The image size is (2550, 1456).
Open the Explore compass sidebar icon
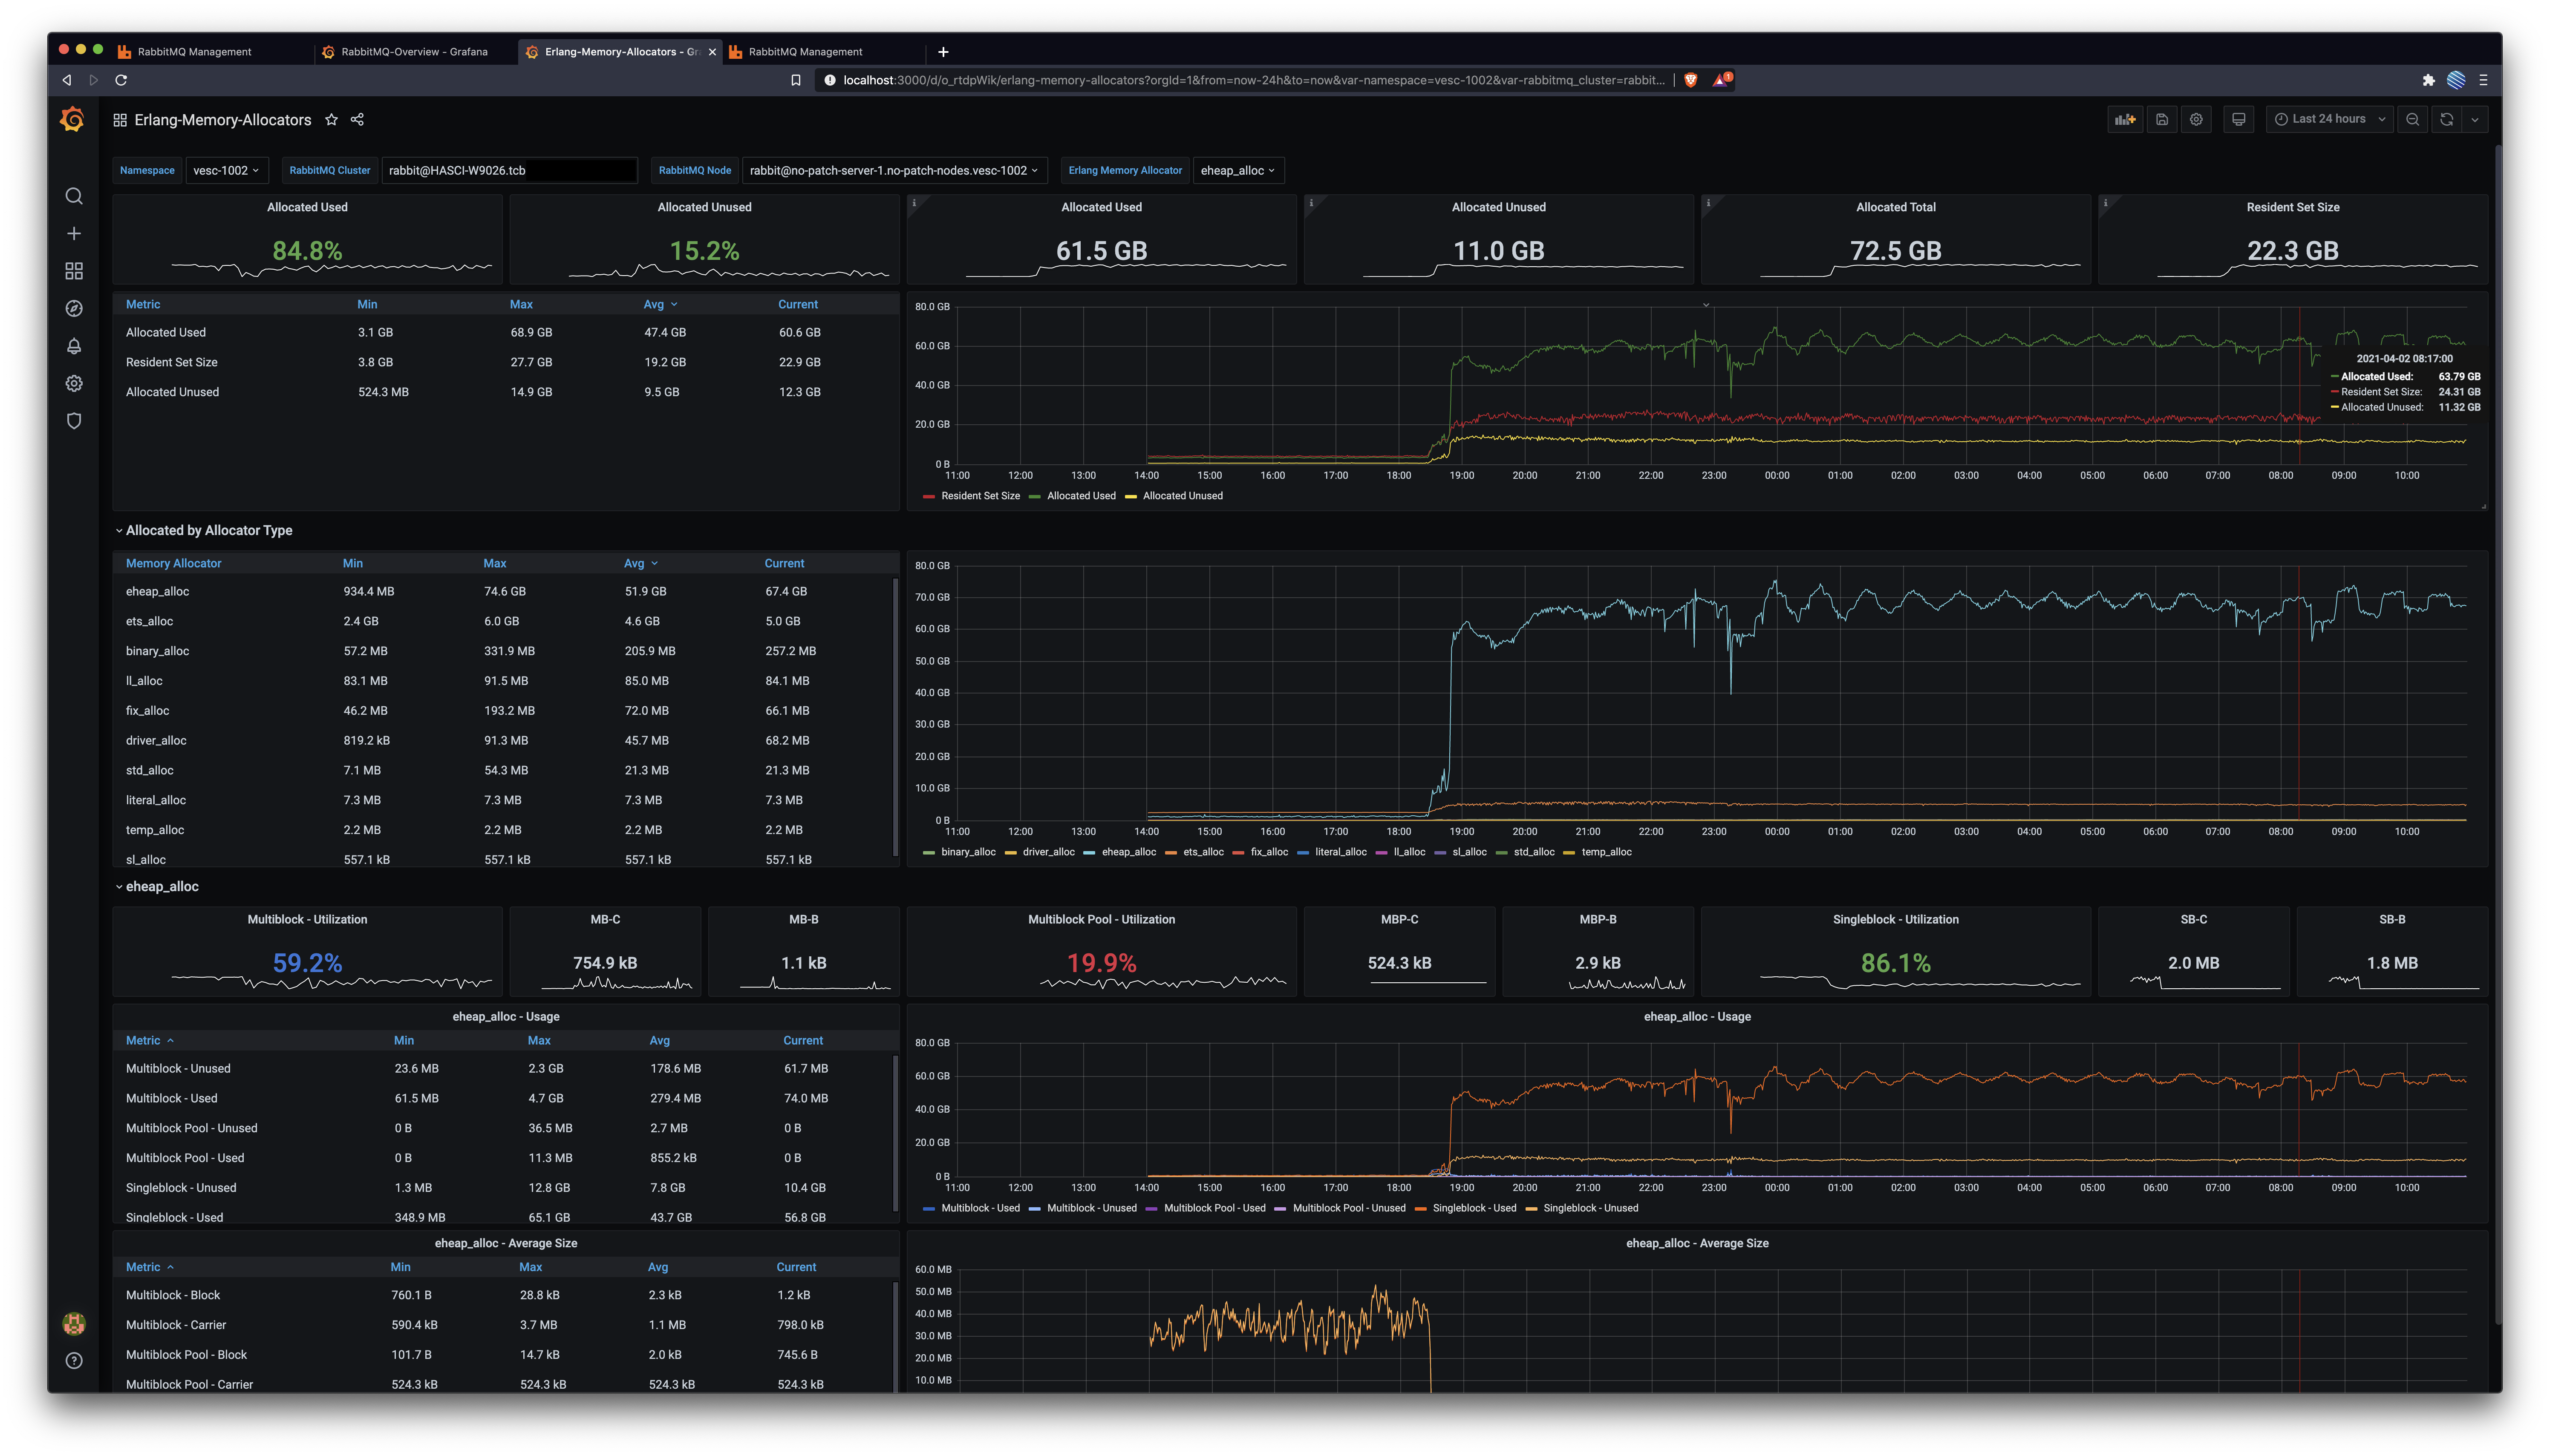[x=74, y=309]
